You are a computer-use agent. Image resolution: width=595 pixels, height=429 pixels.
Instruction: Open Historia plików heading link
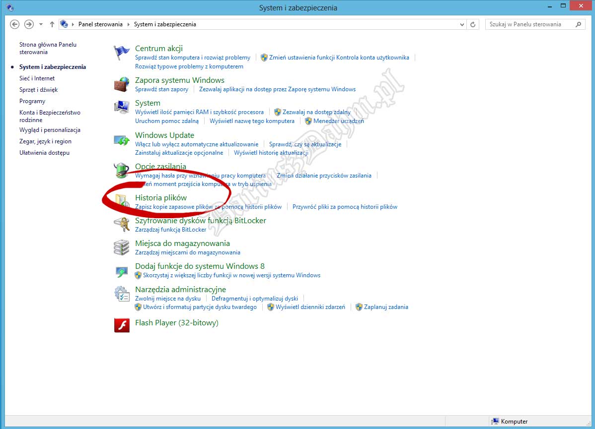161,198
